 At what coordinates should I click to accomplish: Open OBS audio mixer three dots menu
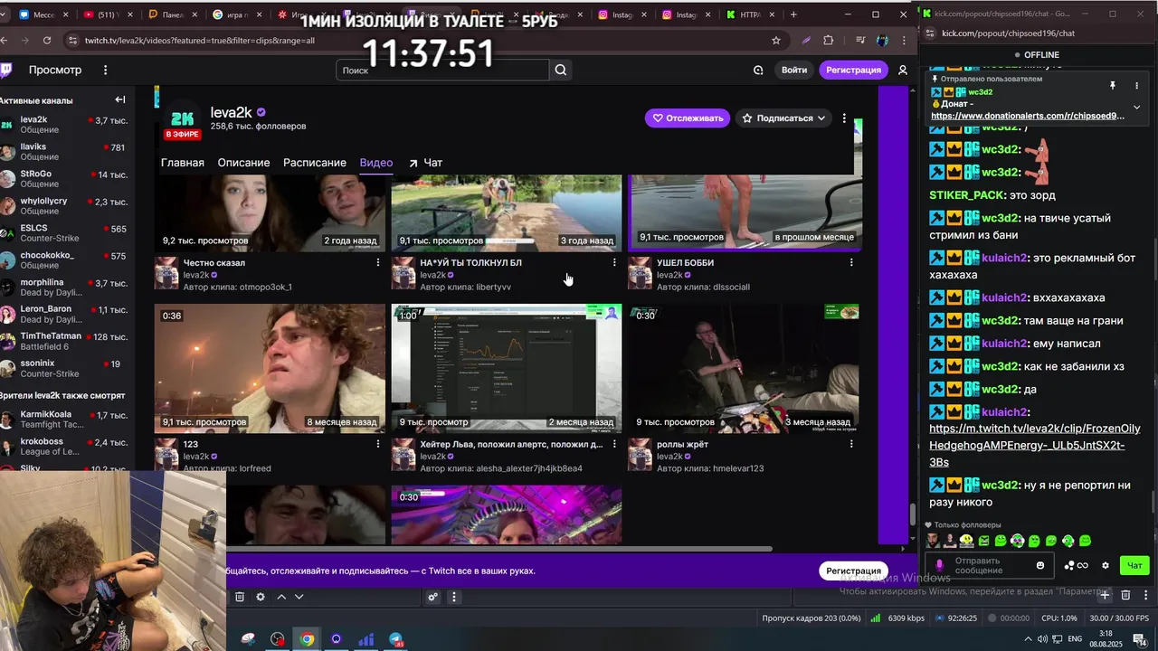[x=454, y=597]
